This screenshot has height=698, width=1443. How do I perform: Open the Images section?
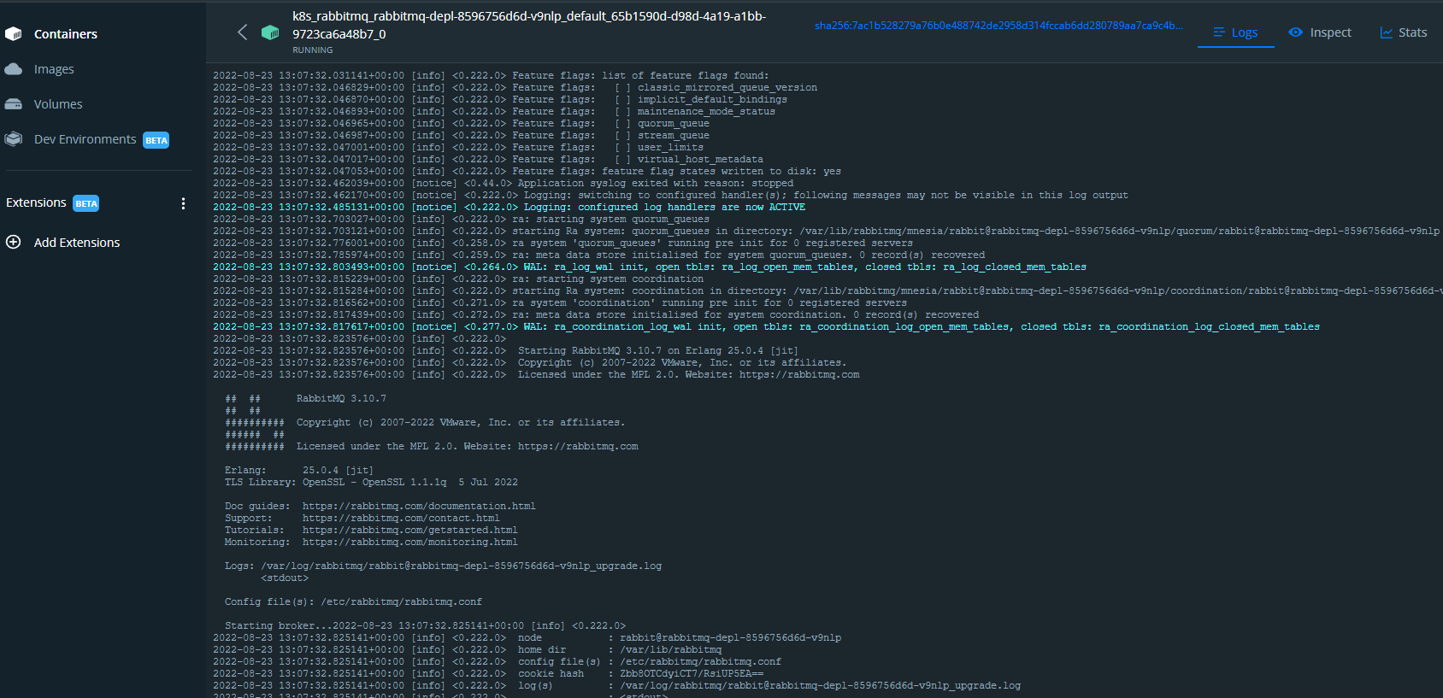pos(54,69)
